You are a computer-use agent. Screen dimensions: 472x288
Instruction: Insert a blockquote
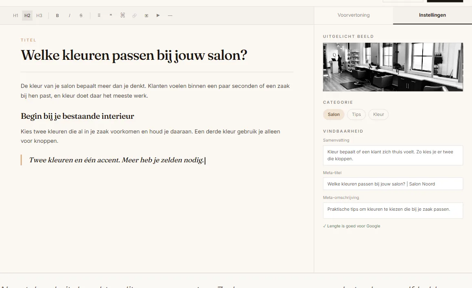click(x=111, y=15)
